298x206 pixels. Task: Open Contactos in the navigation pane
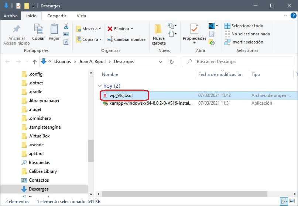[x=35, y=180]
